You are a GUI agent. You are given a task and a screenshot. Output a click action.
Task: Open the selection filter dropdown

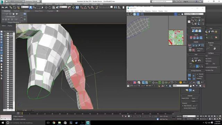[x=25, y=7]
